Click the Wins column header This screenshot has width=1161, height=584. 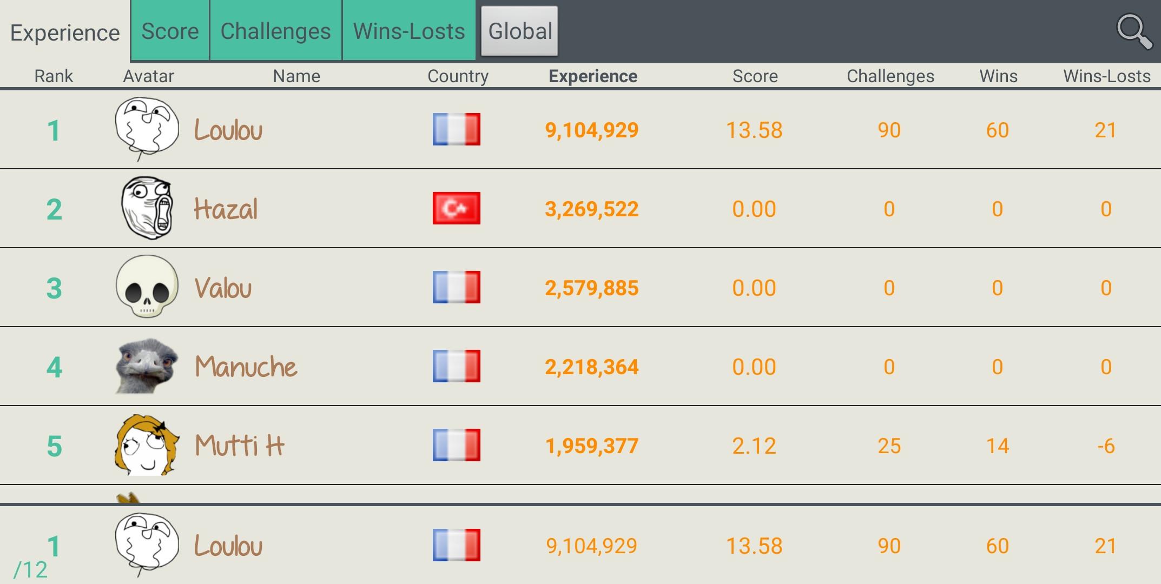coord(998,76)
